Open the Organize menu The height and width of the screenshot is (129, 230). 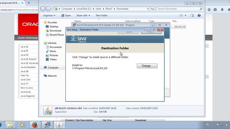49,15
